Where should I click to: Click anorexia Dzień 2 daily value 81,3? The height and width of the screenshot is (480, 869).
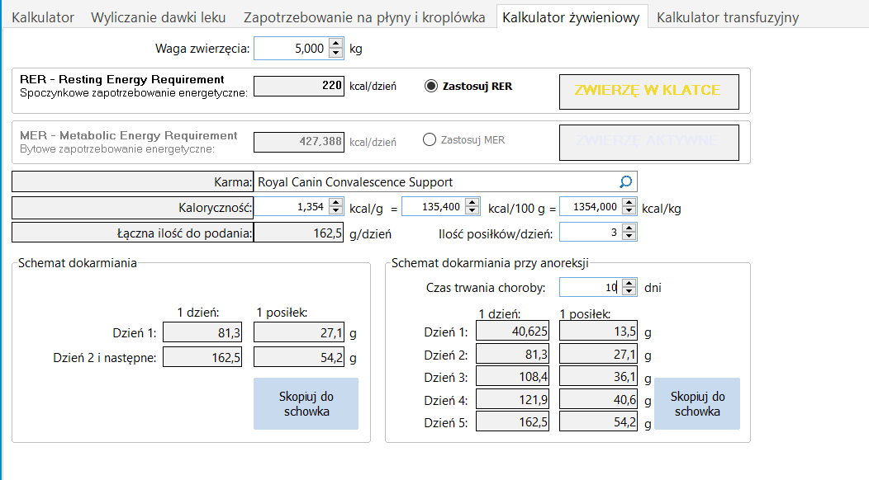click(x=513, y=354)
